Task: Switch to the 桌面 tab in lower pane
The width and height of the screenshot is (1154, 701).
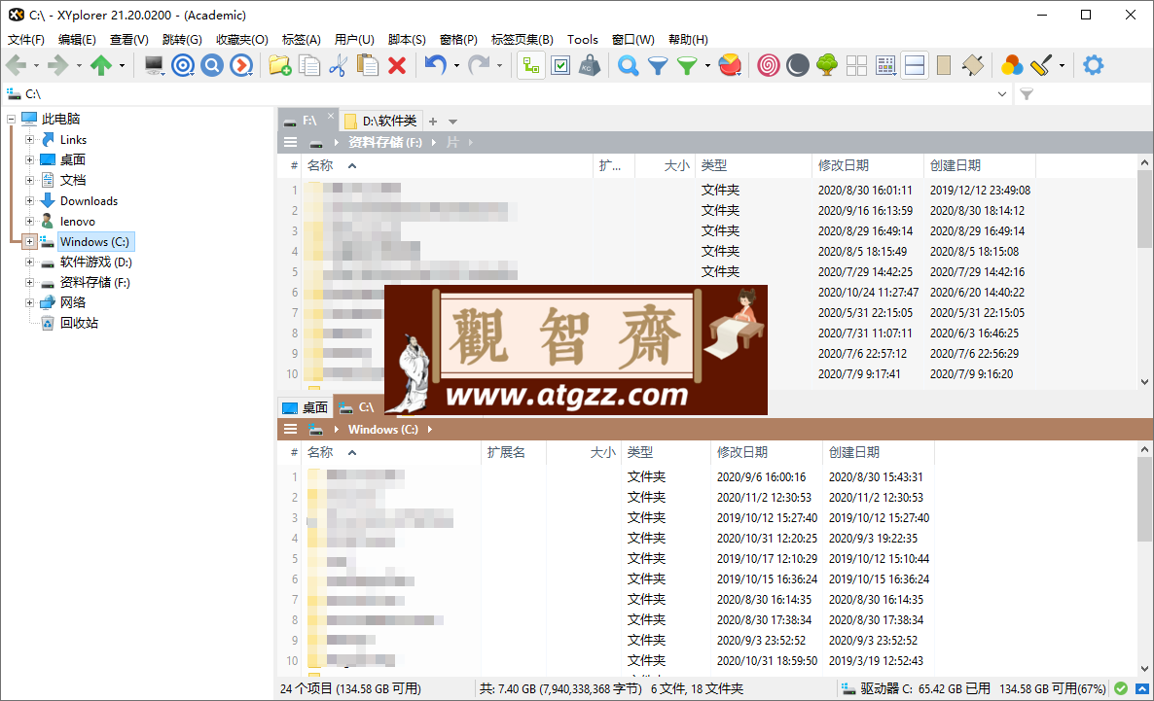Action: [x=307, y=407]
